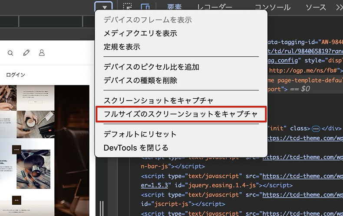The image size is (343, 216).
Task: Grab the DevTools pane divider handle
Action: (102, 208)
